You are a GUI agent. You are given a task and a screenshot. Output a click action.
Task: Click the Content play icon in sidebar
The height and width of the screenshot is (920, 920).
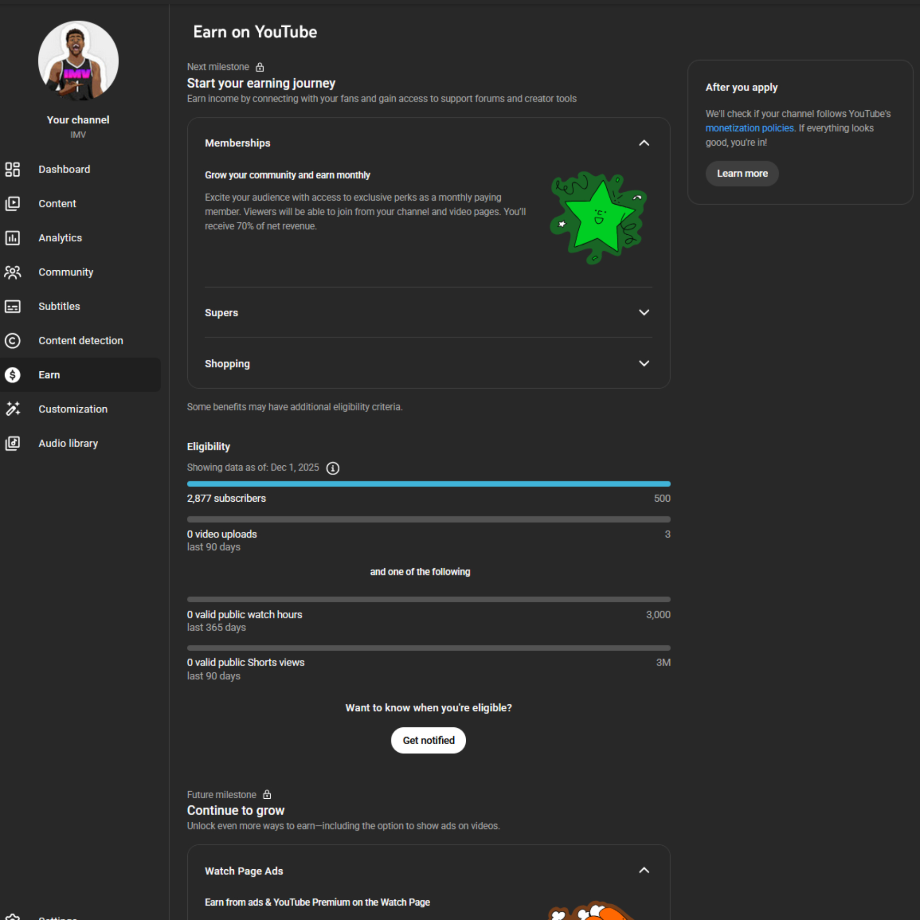12,204
